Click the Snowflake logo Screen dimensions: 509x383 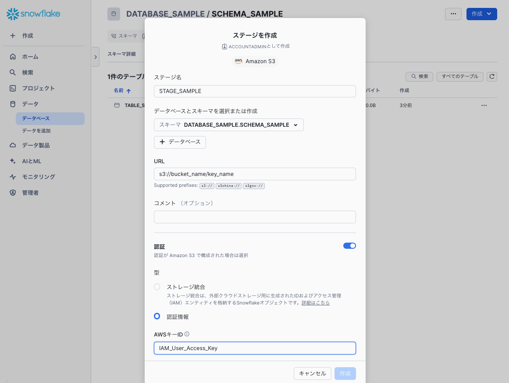pos(33,14)
